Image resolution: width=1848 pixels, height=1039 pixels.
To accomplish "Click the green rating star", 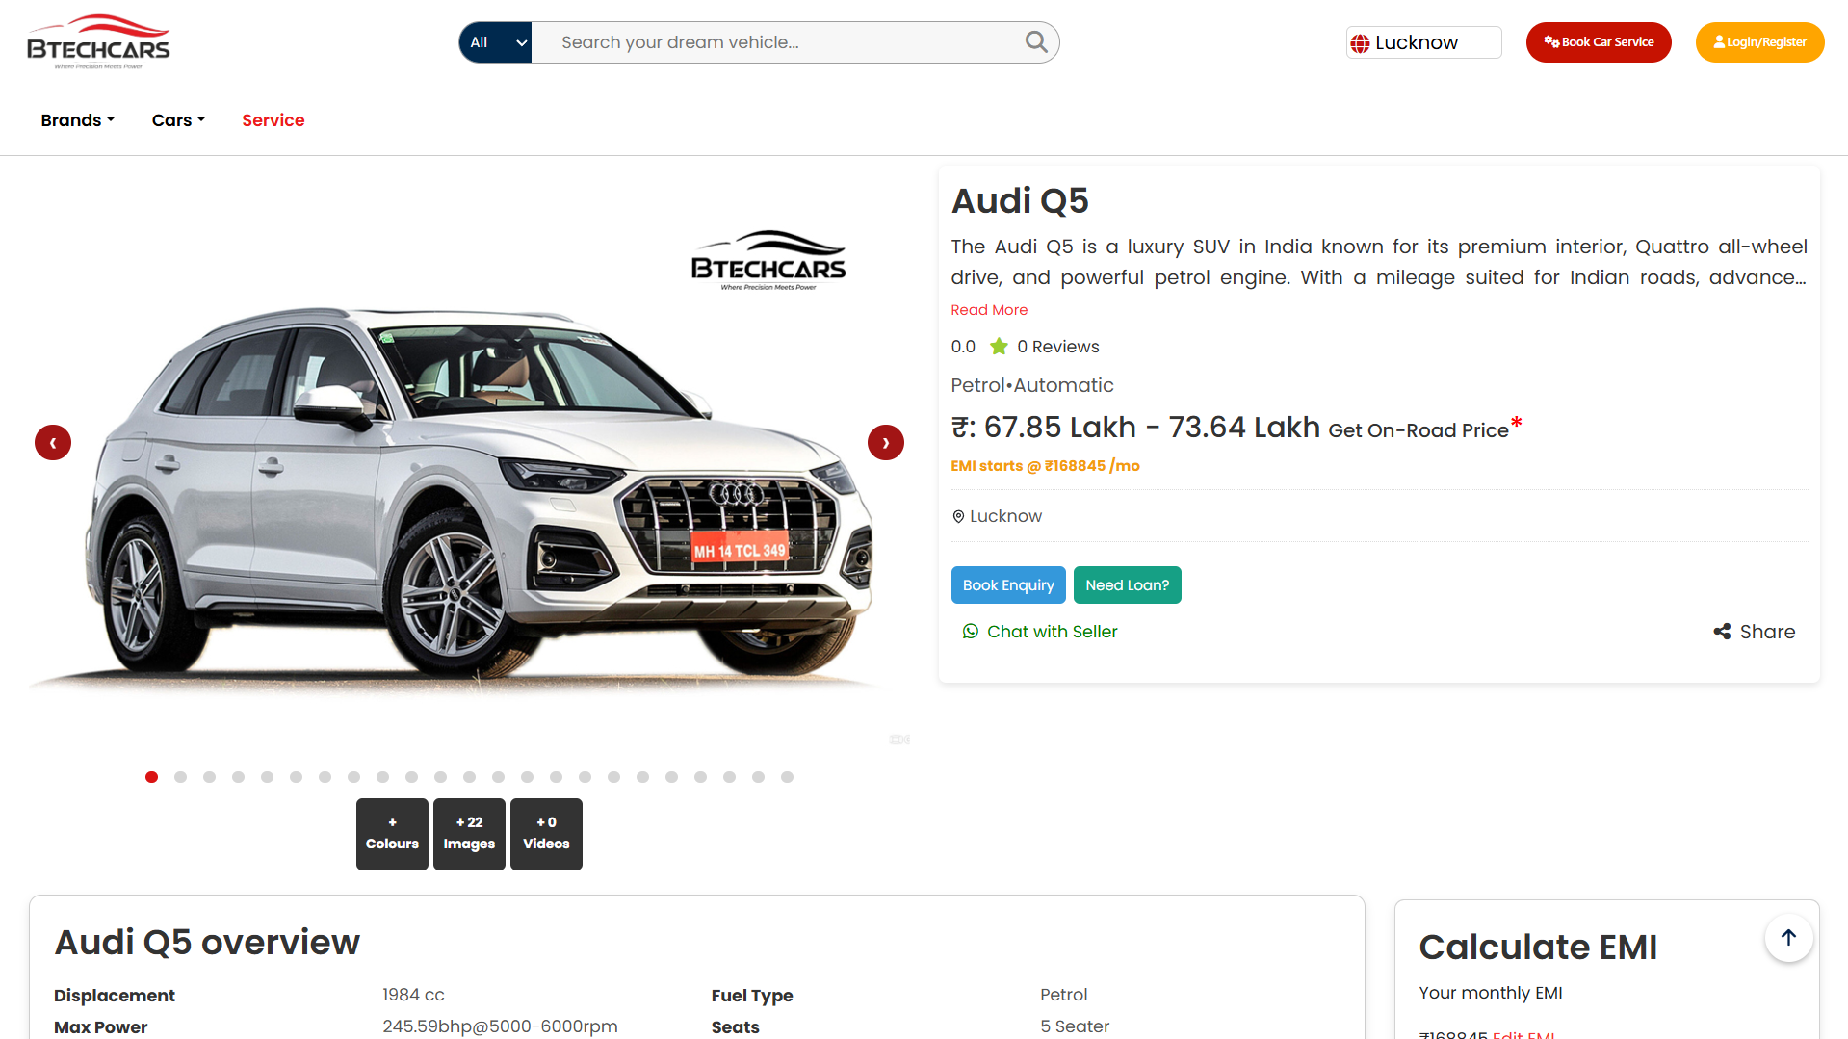I will click(1000, 347).
